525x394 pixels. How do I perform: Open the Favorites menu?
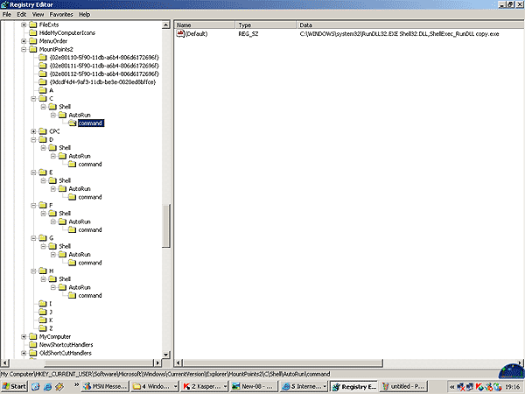[61, 14]
